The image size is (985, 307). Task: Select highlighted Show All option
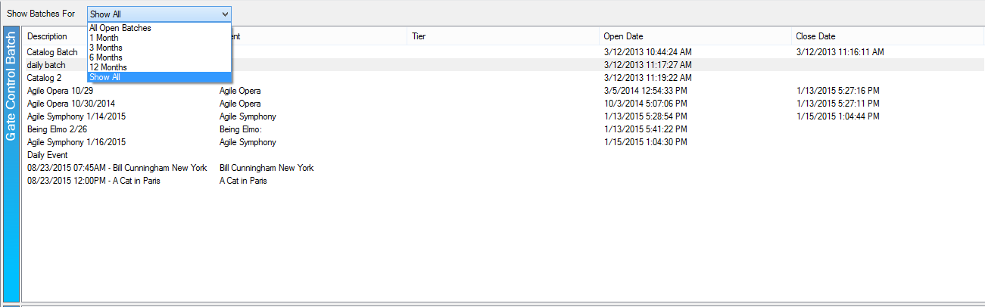[105, 77]
